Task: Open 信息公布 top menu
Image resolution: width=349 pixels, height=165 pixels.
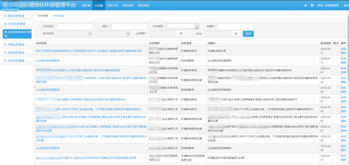Action: coord(112,5)
